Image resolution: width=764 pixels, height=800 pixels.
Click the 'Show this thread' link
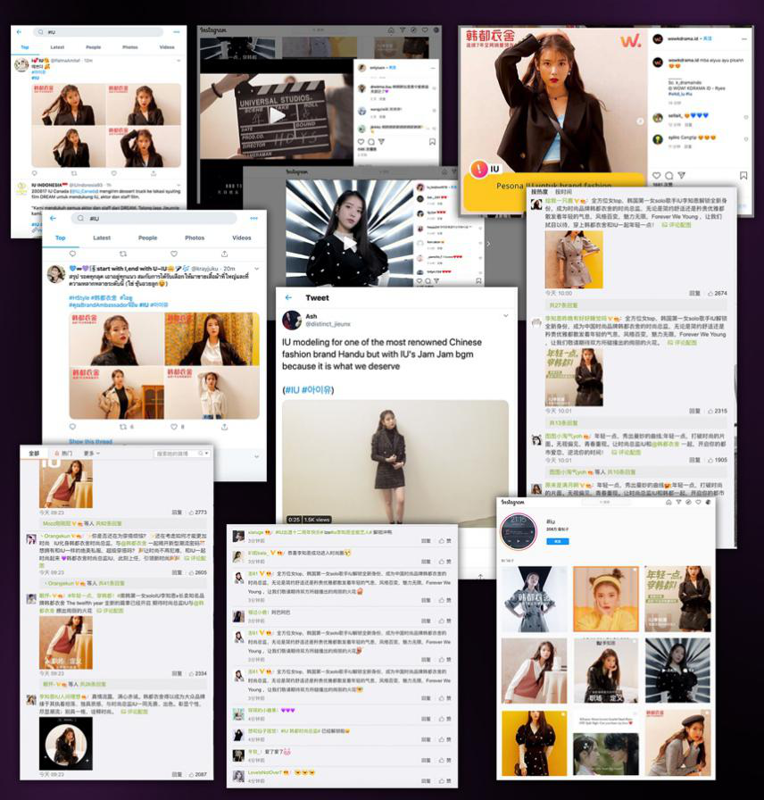(91, 441)
